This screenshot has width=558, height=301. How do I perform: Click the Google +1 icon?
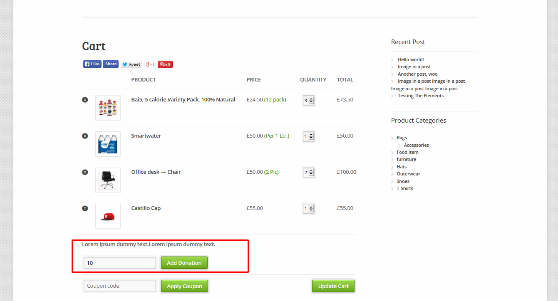pos(150,64)
